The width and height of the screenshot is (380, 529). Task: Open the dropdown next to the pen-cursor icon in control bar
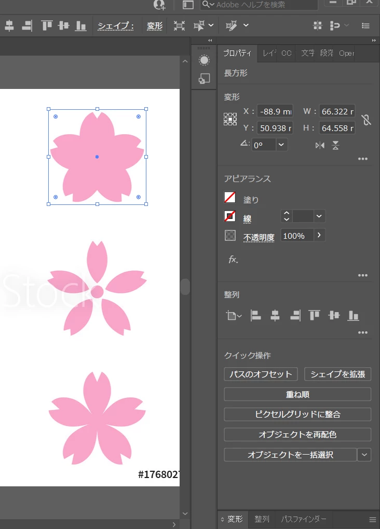point(246,25)
